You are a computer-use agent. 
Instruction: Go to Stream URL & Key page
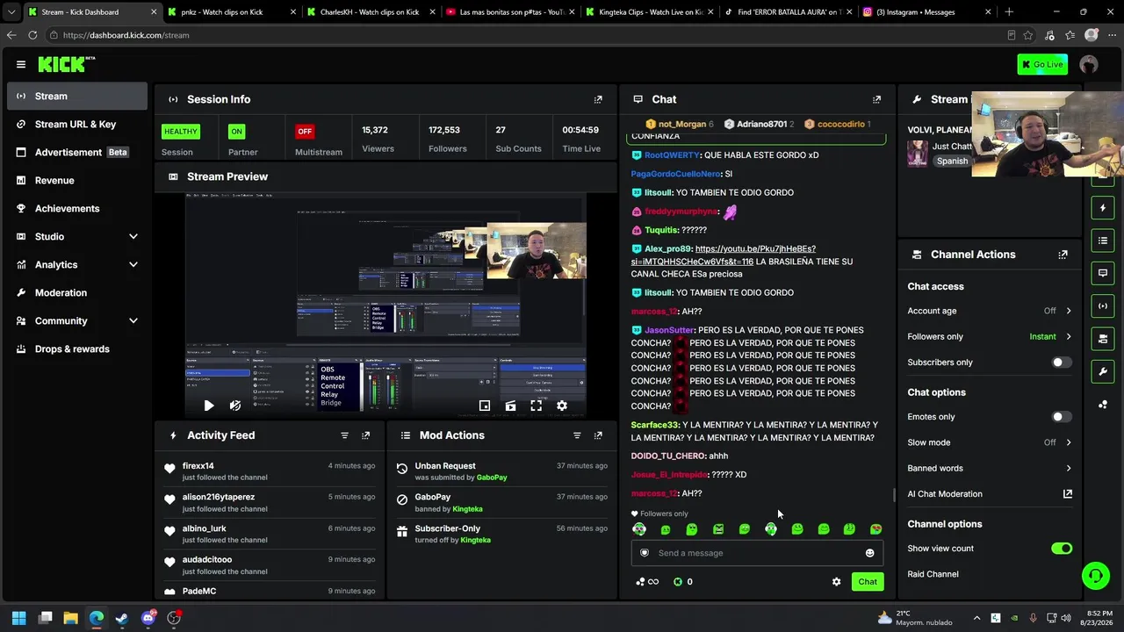point(77,124)
